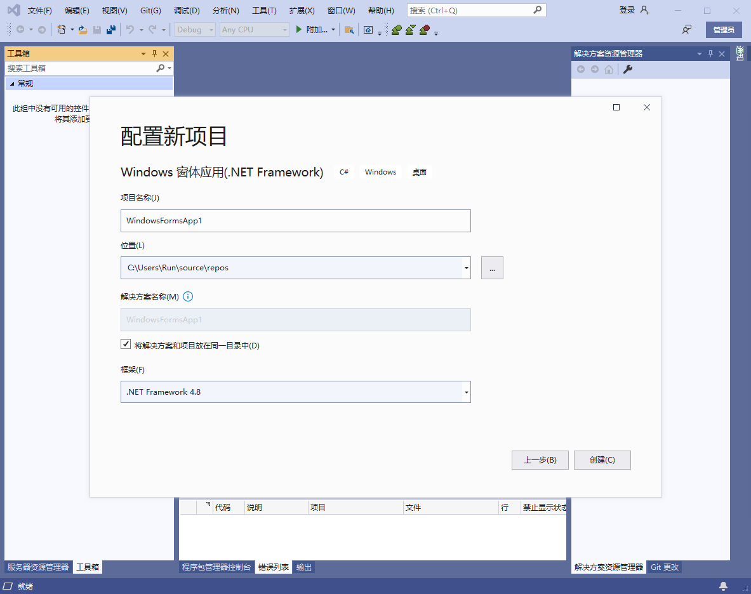Click the notification bell in the status bar
This screenshot has width=751, height=594.
(x=722, y=586)
